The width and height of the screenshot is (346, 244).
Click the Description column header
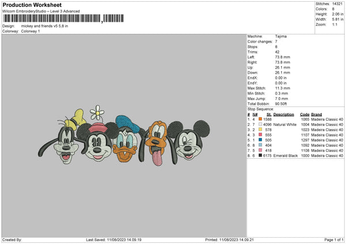(x=284, y=114)
